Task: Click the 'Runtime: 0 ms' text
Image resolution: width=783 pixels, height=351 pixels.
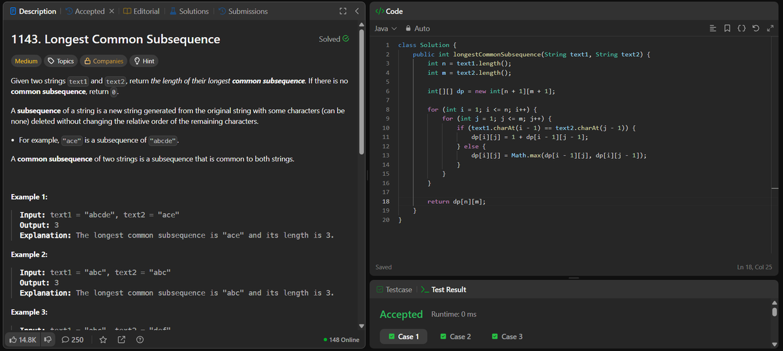Action: tap(453, 315)
